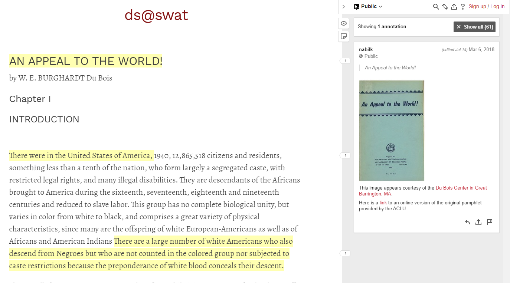Select the bucket marker beside 'There were in the United States'

tap(346, 155)
